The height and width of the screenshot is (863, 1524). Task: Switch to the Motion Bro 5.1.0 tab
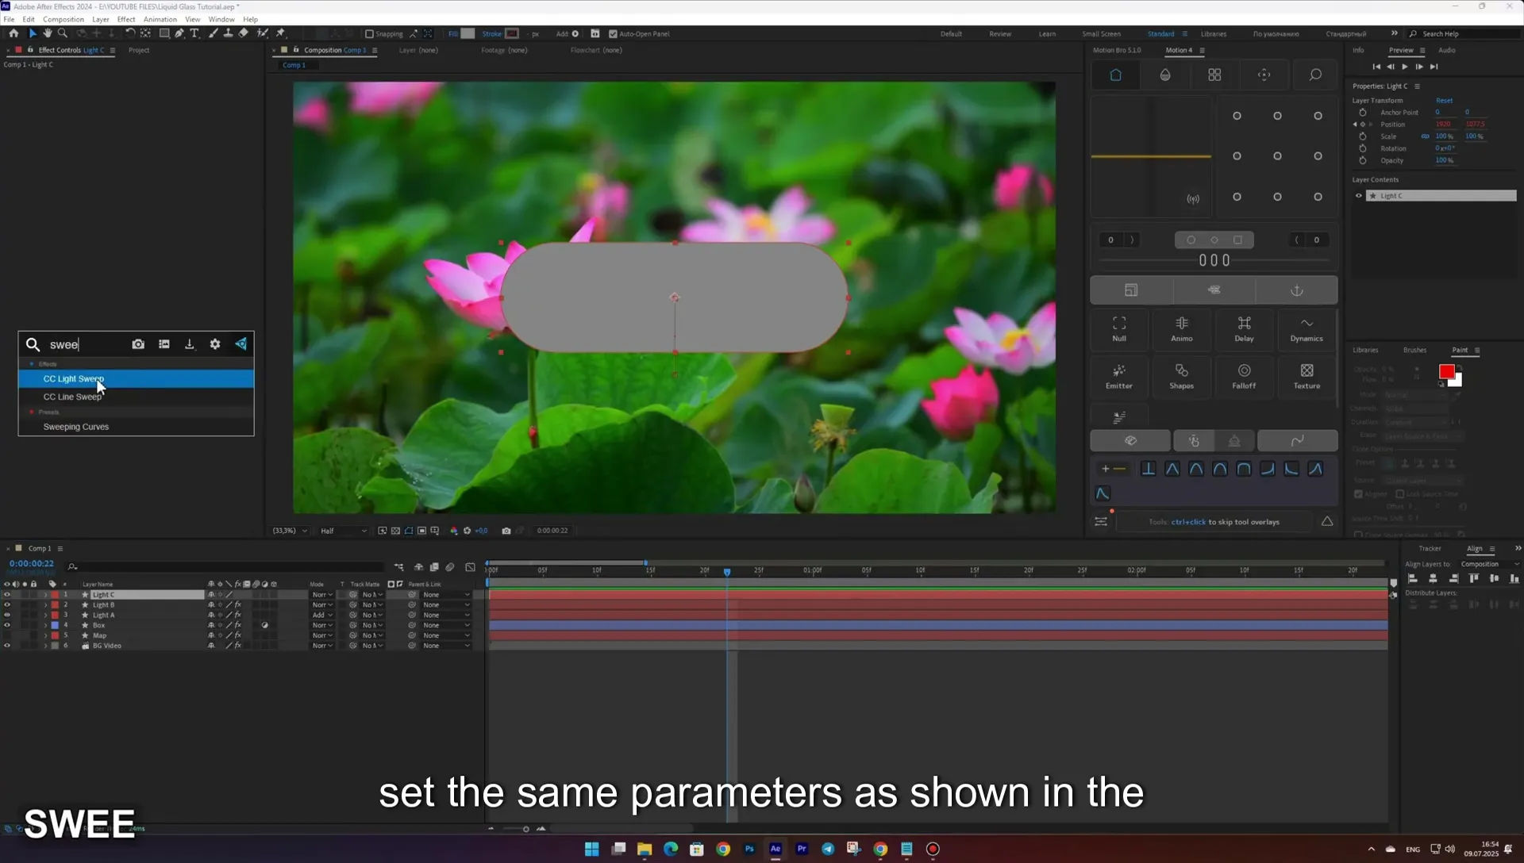1117,50
